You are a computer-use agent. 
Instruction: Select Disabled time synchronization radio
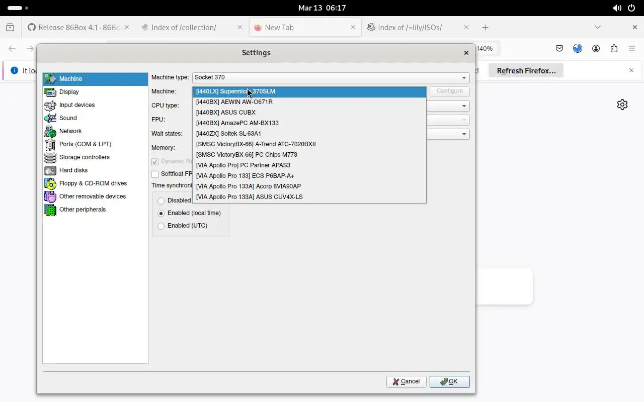click(x=161, y=200)
